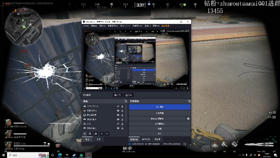This screenshot has width=280, height=158.
Task: Click the exit button in controls dock
Action: (x=160, y=133)
